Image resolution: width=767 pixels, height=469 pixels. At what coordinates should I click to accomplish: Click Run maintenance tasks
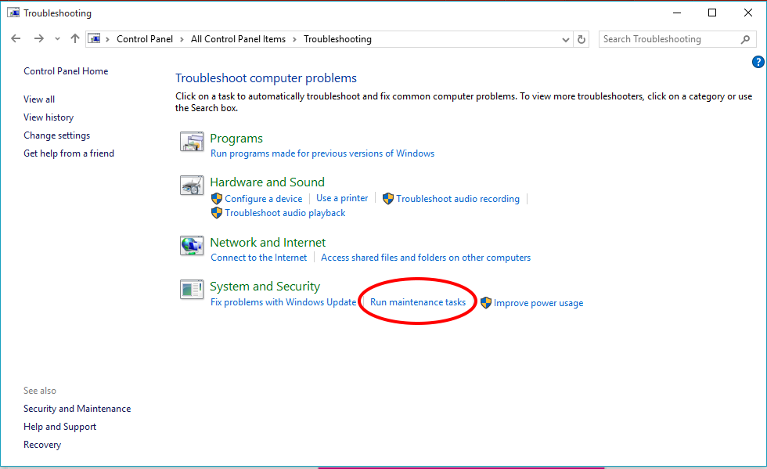(x=418, y=302)
